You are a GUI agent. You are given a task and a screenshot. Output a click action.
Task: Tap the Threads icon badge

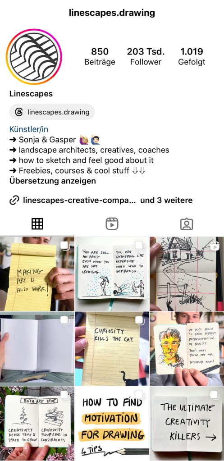19,112
